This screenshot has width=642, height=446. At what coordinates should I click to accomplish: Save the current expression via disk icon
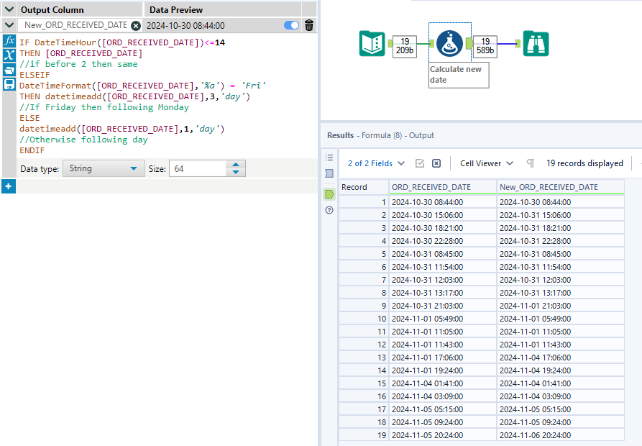click(x=9, y=83)
